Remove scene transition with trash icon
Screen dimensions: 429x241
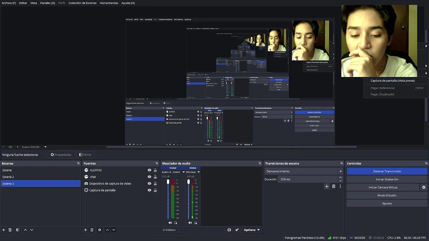[x=333, y=186]
